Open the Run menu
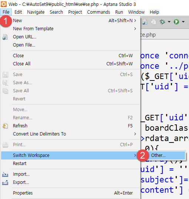 coord(119,12)
